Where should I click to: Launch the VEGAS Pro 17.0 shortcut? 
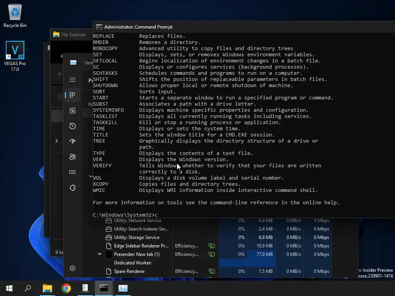tap(15, 56)
